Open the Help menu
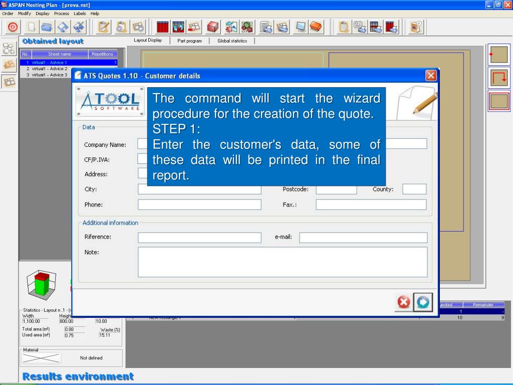 coord(95,14)
